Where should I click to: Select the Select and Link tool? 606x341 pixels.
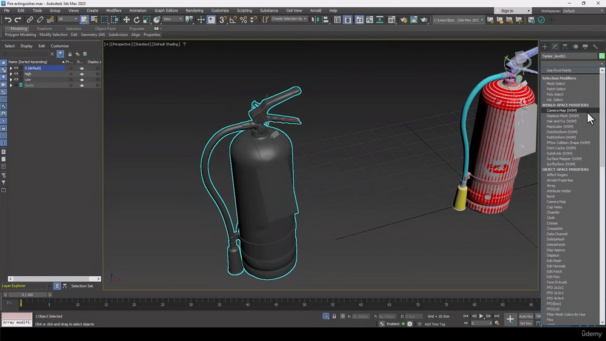(30, 20)
